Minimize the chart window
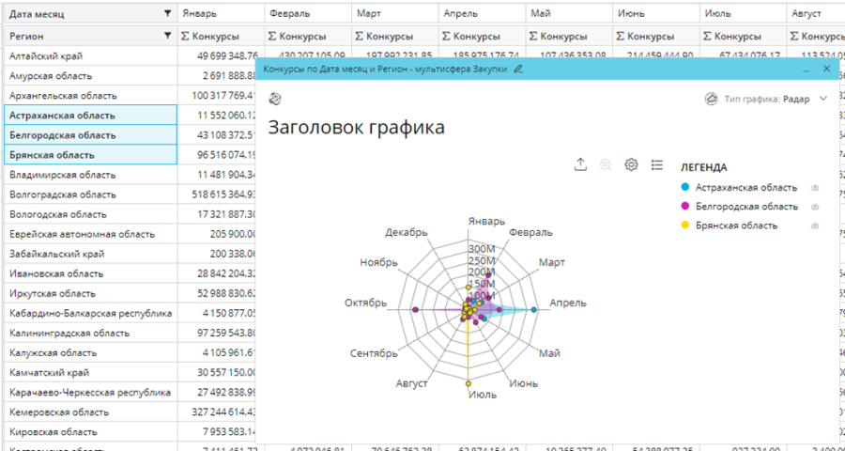Screen dimensions: 845x451 point(805,70)
